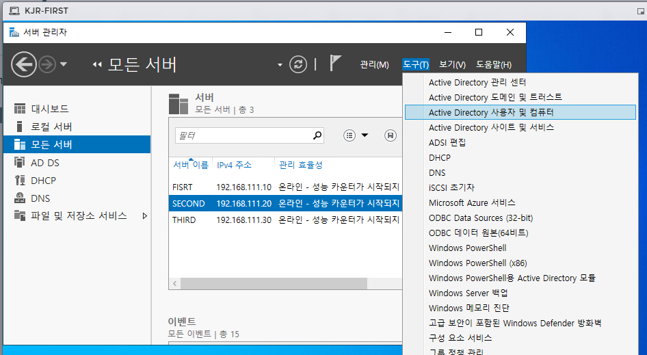This screenshot has width=647, height=355.
Task: Select 모든 서버 in the sidebar
Action: [77, 144]
